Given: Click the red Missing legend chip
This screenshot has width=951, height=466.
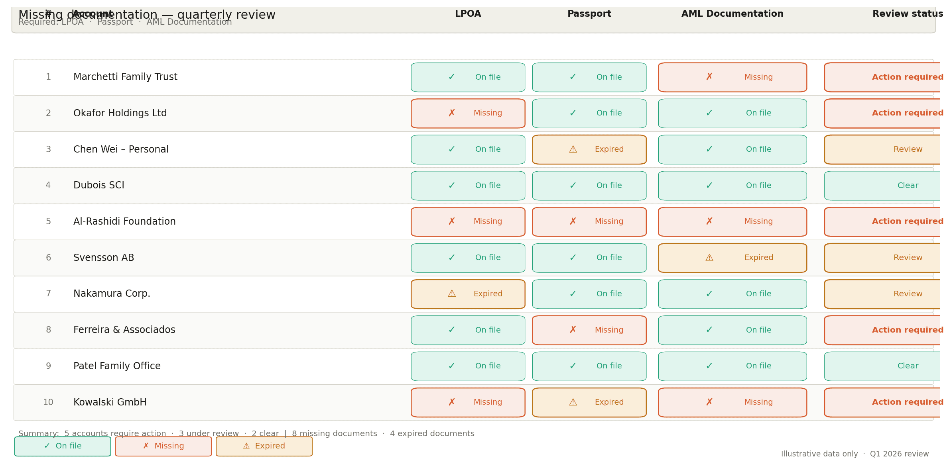Looking at the screenshot, I should coord(163,446).
